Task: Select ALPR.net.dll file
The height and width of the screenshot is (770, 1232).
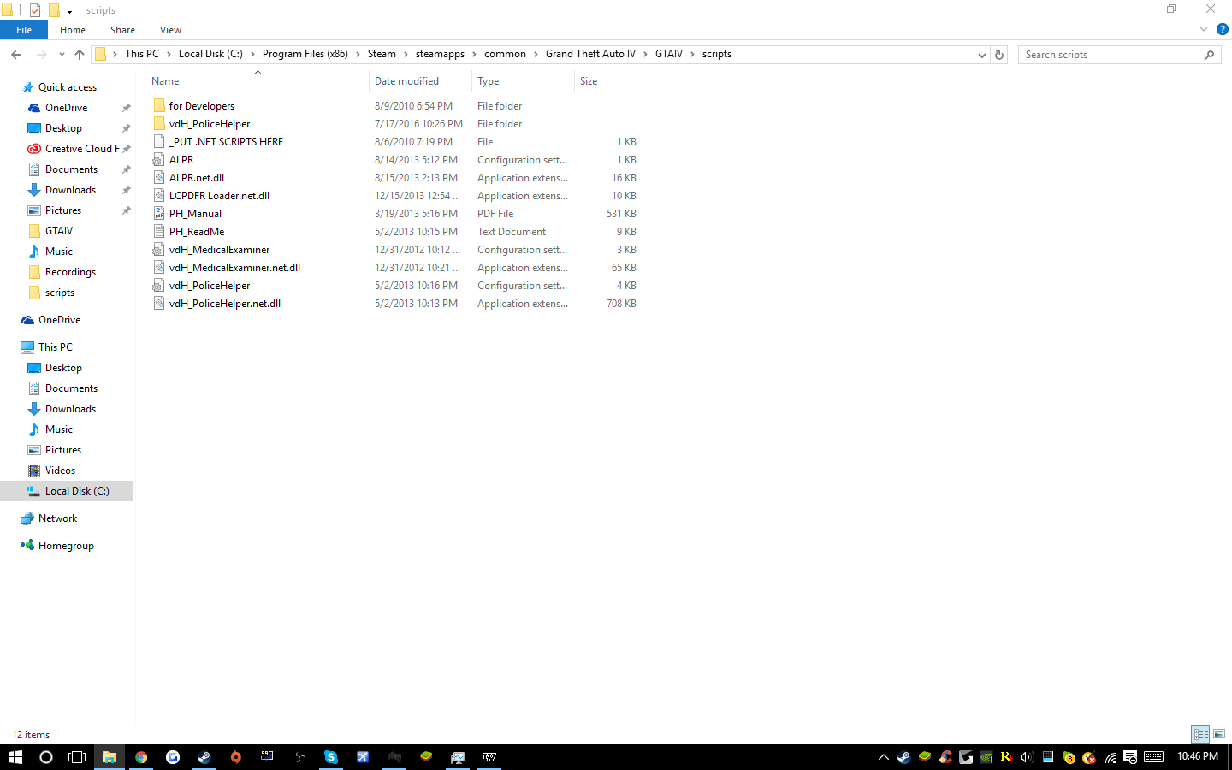Action: click(197, 178)
